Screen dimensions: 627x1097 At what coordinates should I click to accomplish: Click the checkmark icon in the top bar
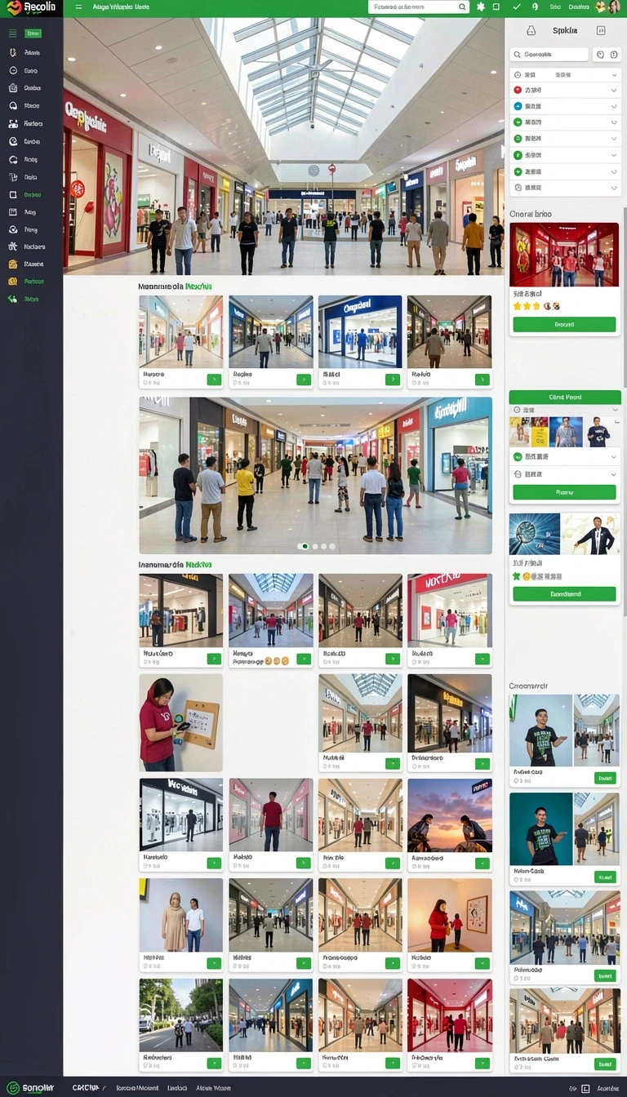click(516, 7)
